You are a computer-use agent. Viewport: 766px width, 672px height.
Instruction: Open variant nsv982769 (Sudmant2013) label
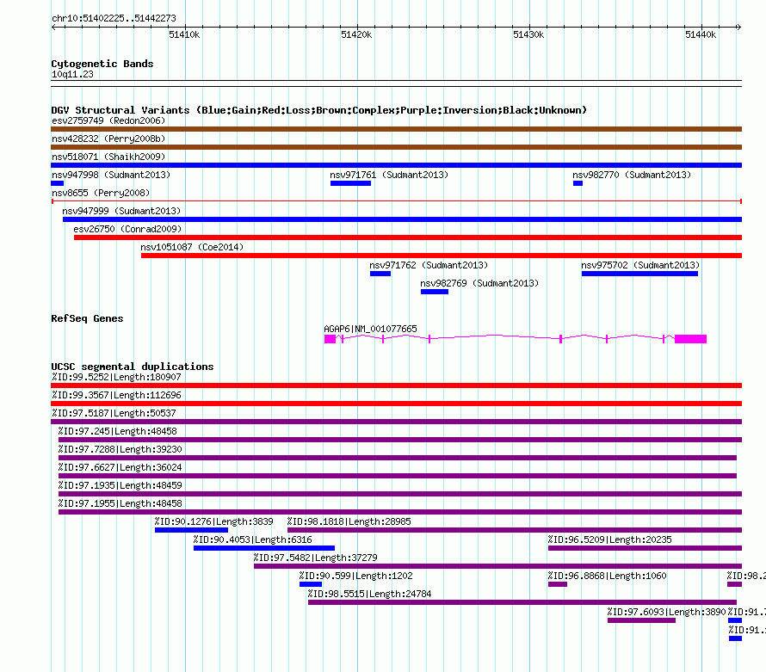coord(479,283)
